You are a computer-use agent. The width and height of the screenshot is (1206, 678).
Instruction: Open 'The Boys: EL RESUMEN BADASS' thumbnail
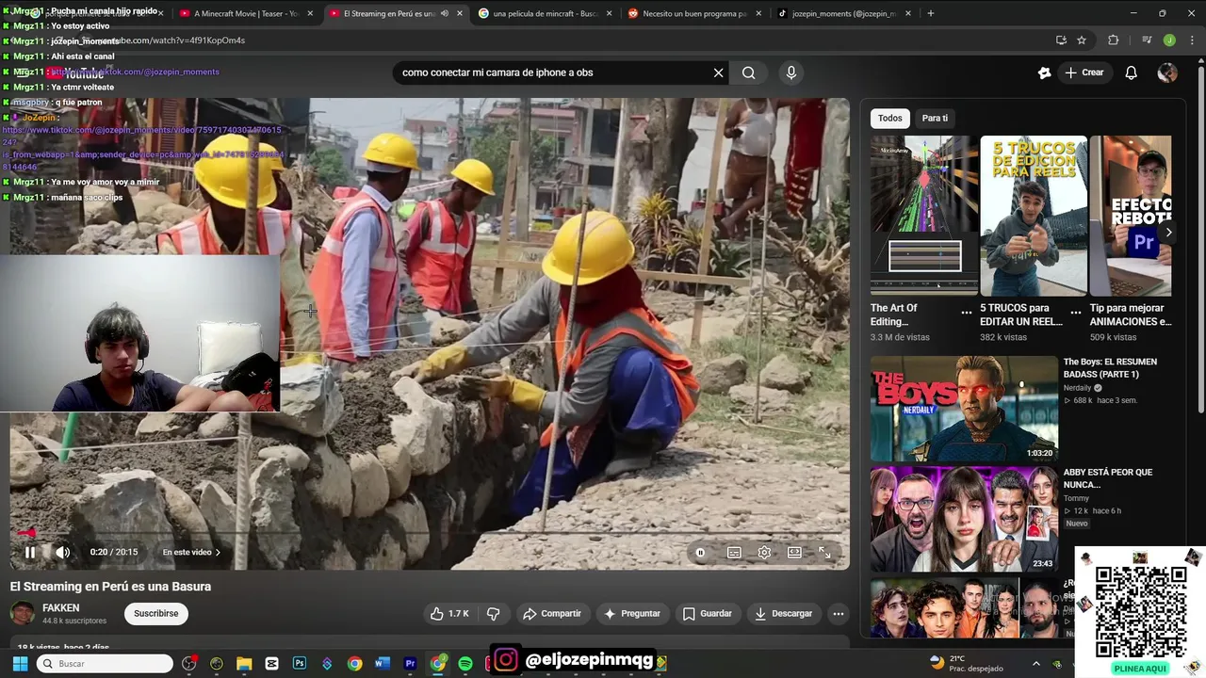click(x=964, y=409)
